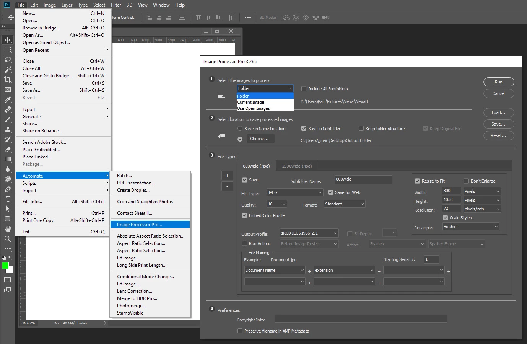Select the Eyedropper tool

pos(8,99)
